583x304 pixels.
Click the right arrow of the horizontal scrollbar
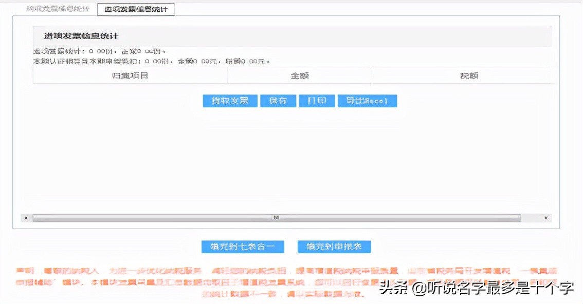546,217
